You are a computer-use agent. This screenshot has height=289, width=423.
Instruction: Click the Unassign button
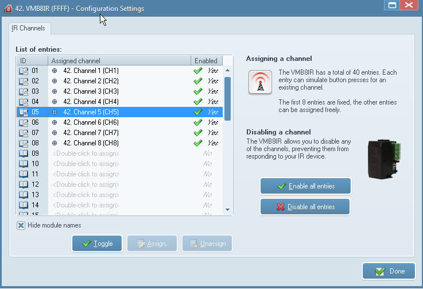[x=207, y=244]
